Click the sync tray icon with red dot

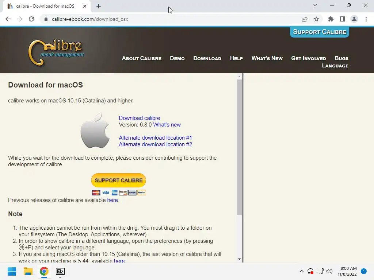pos(310,271)
